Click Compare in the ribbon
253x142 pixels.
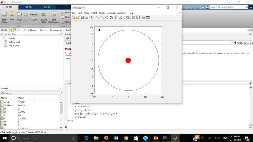[31, 19]
